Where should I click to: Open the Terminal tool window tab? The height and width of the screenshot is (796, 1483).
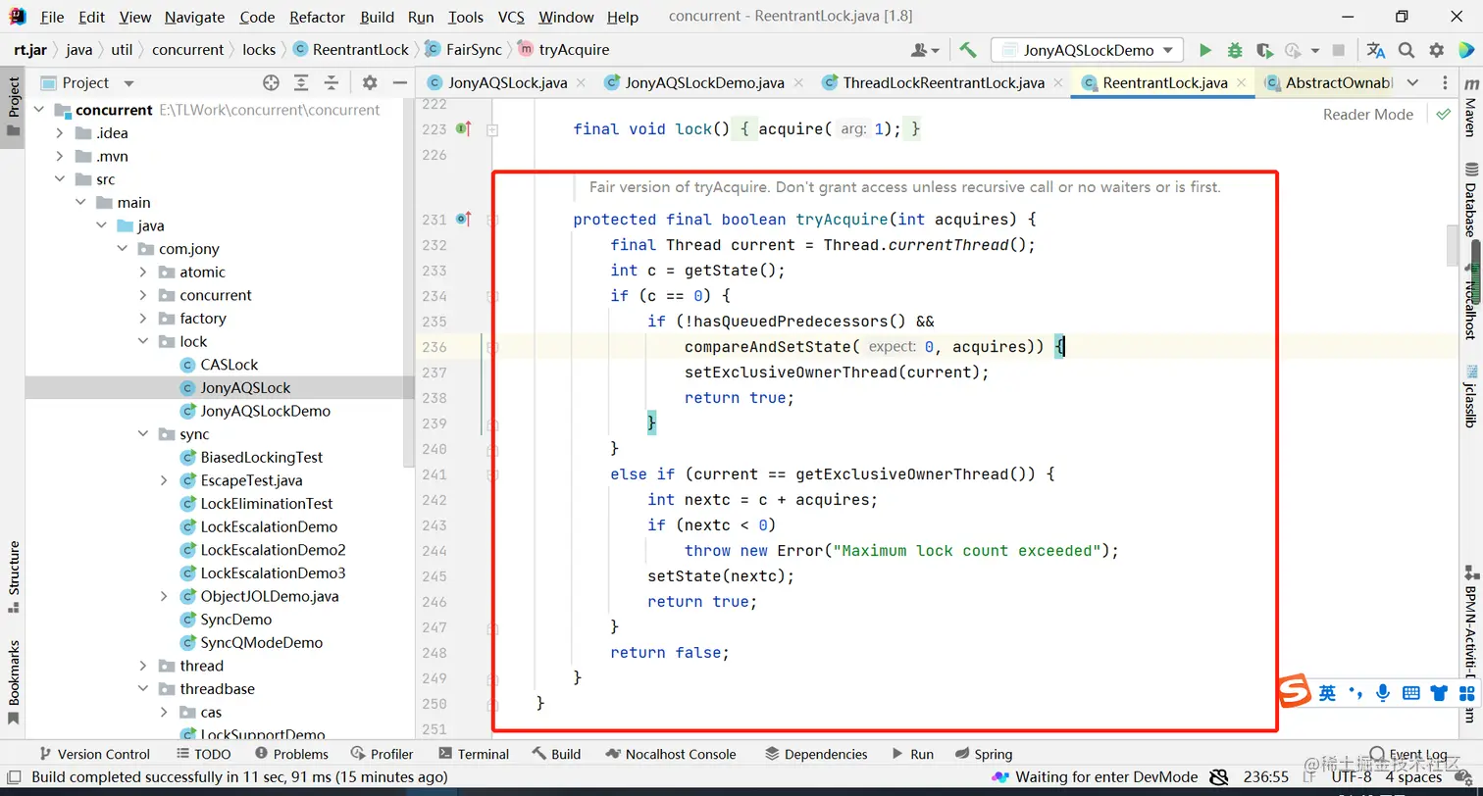[474, 754]
